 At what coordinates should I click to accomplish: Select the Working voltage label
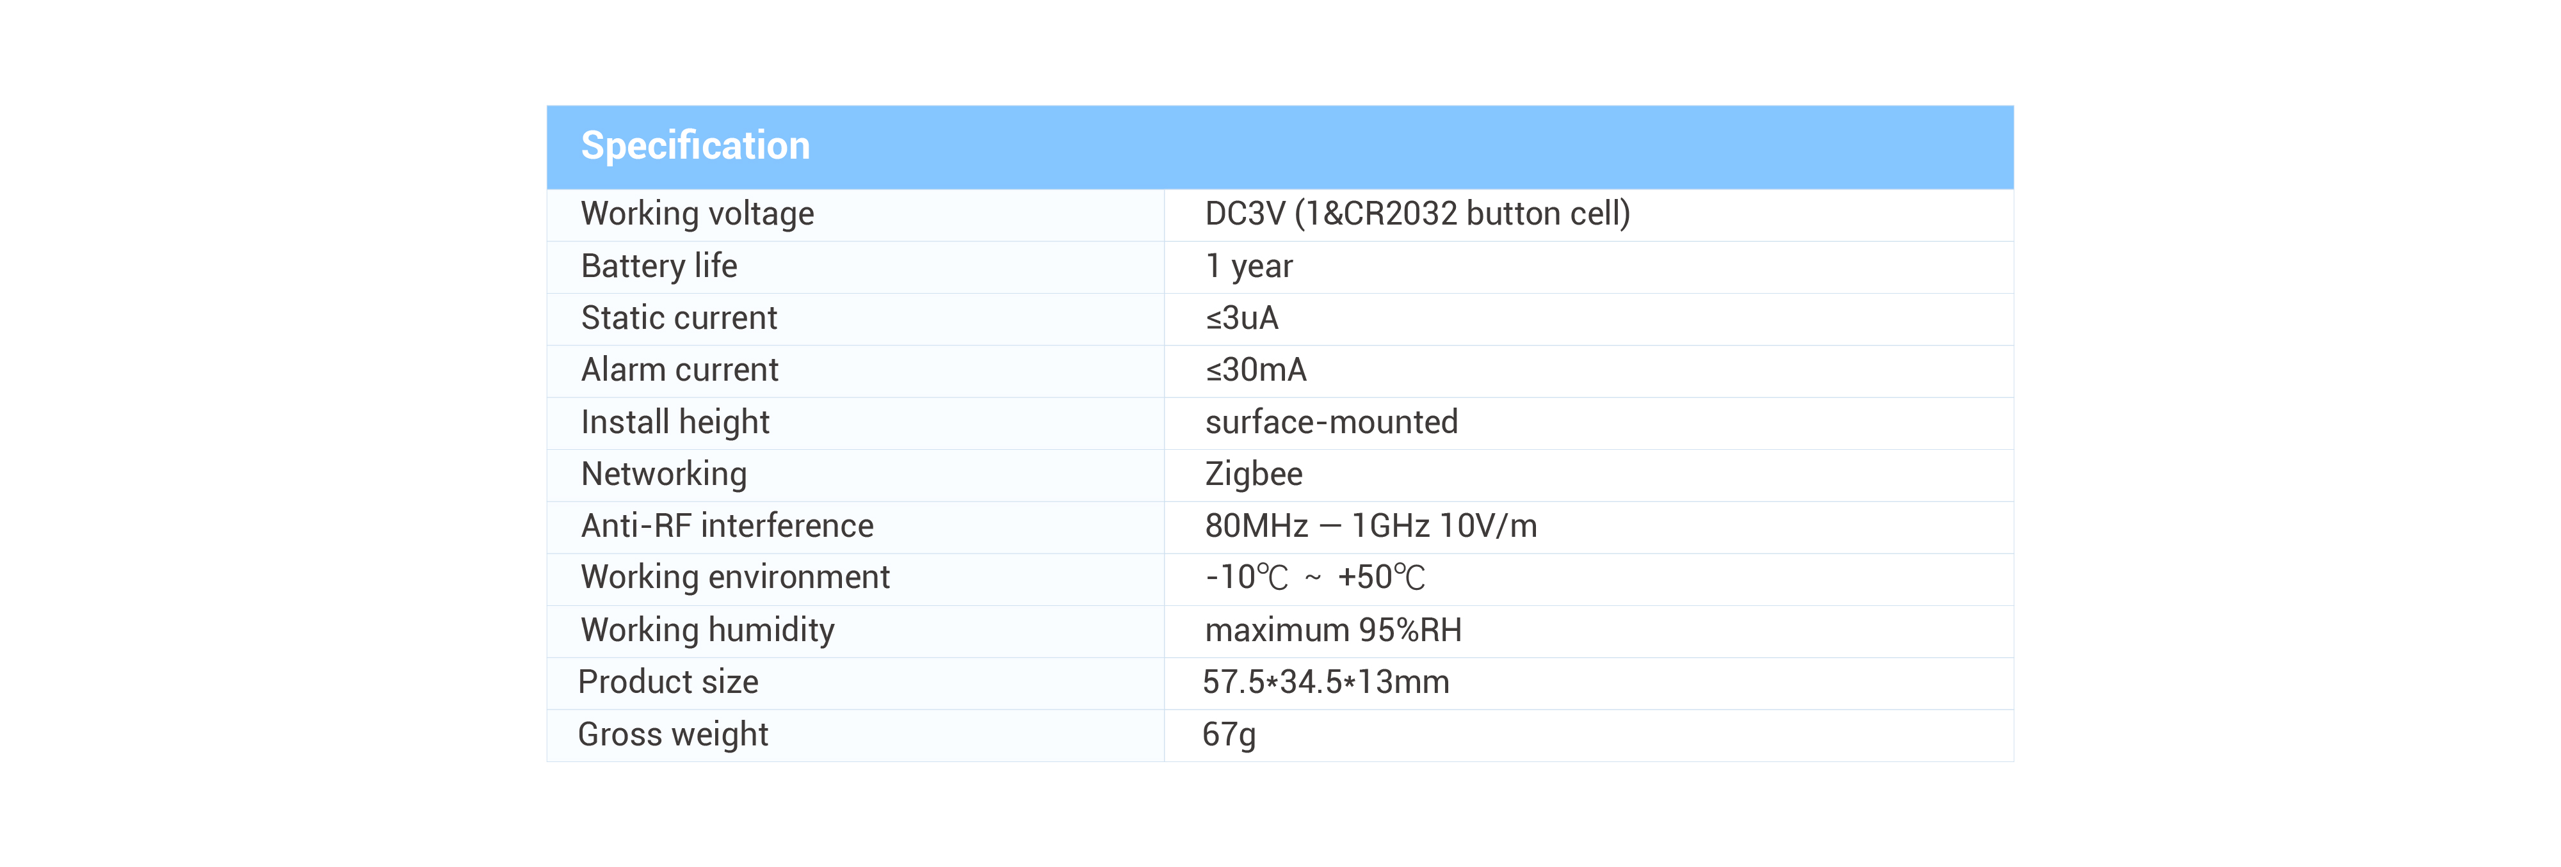click(x=697, y=214)
